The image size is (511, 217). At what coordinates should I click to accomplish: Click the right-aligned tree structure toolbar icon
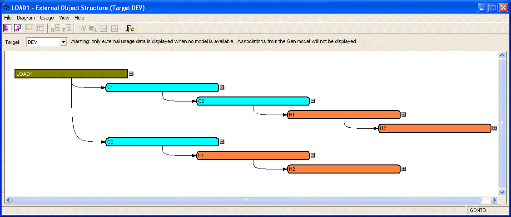pyautogui.click(x=18, y=28)
